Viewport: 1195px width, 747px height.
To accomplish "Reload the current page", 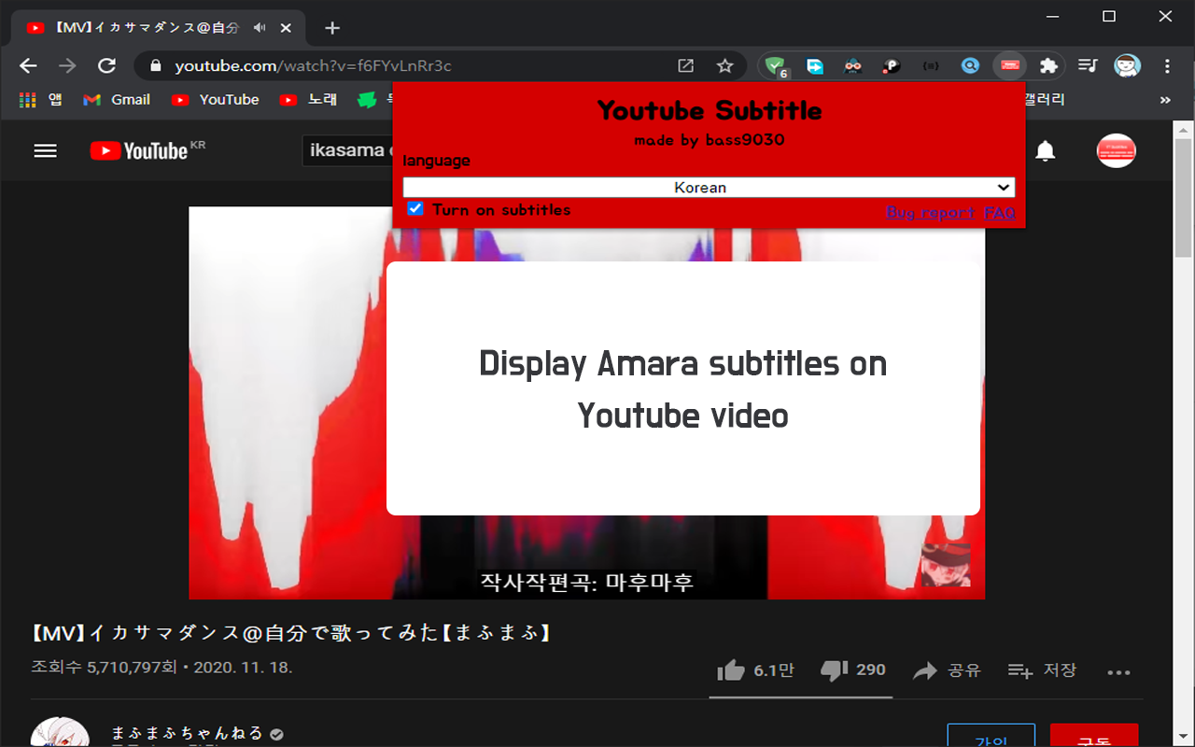I will point(107,65).
